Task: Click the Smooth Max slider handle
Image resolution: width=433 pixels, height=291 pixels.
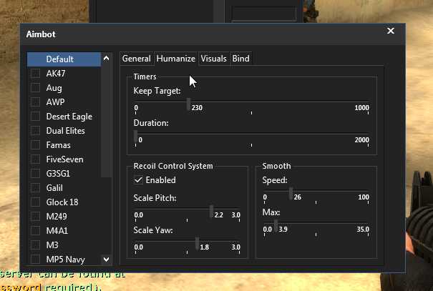Action: [276, 226]
